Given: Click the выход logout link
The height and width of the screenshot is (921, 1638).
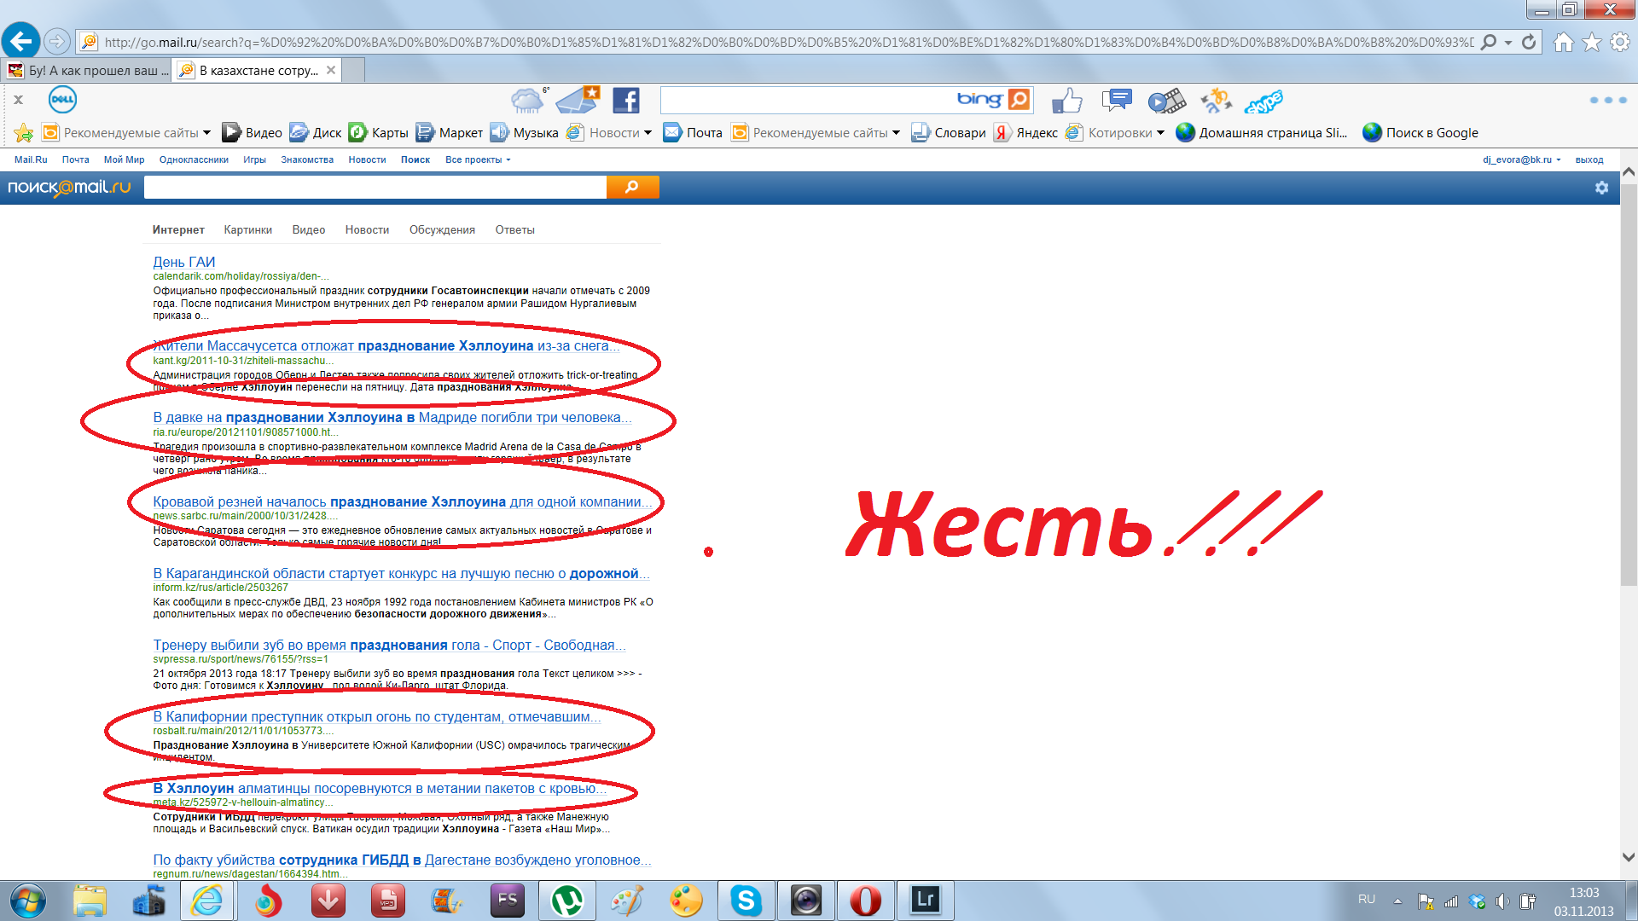Looking at the screenshot, I should coord(1589,159).
